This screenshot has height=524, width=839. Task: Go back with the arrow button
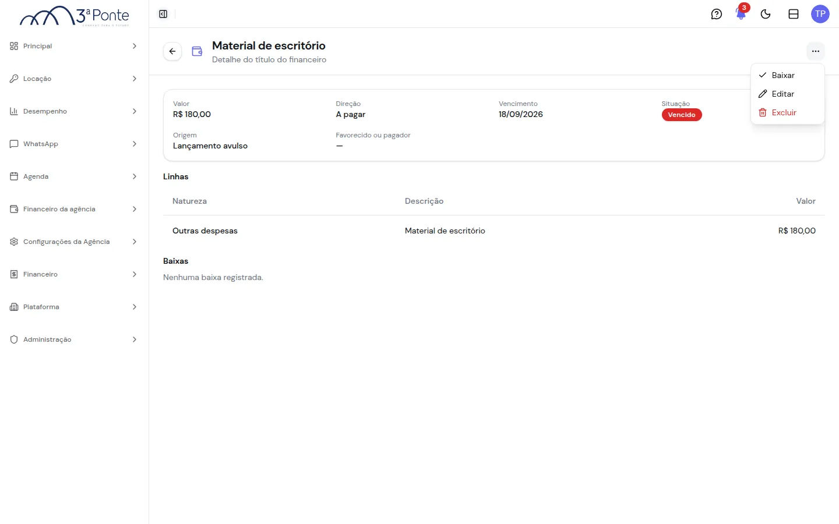pyautogui.click(x=172, y=51)
